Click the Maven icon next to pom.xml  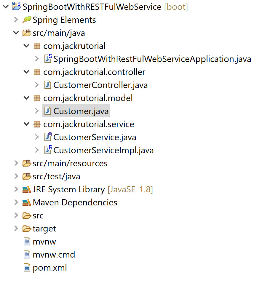(27, 268)
